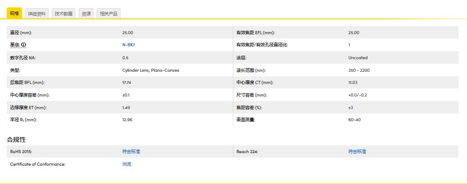Switch to the 规格 tab

coord(14,13)
